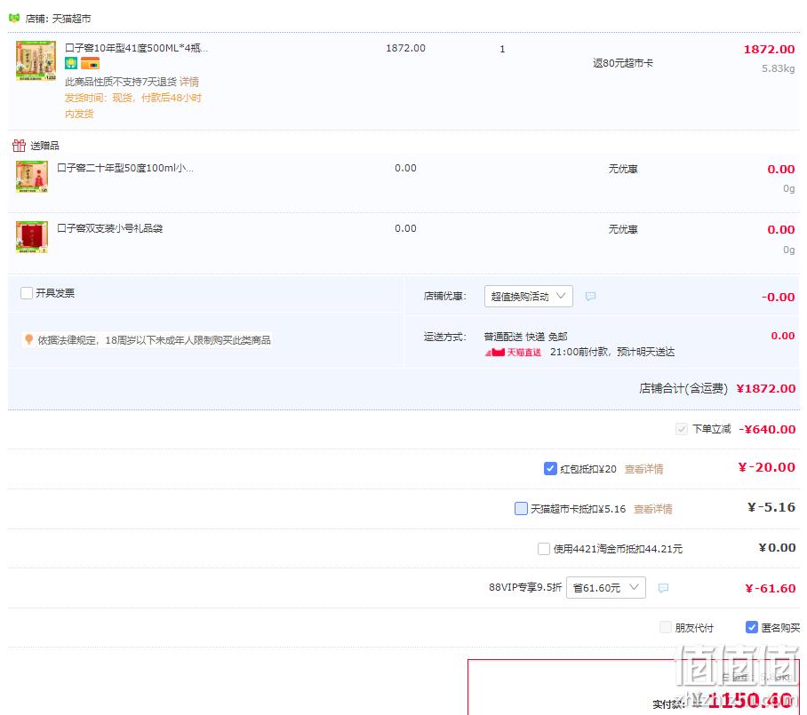View 查看详情 for red packet deduction
The image size is (807, 715).
pyautogui.click(x=643, y=469)
